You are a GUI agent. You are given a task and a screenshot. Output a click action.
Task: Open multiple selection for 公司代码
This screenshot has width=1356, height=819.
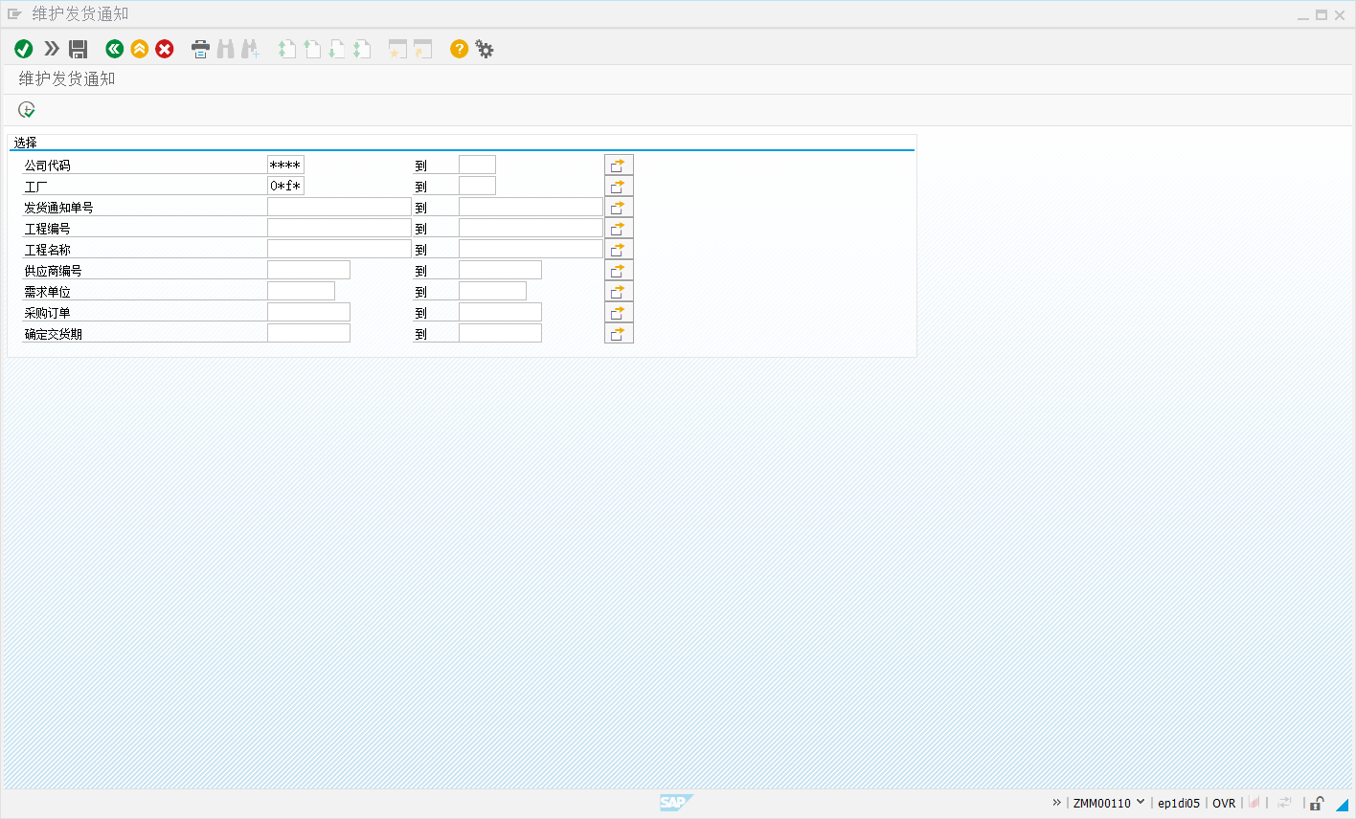pyautogui.click(x=619, y=166)
